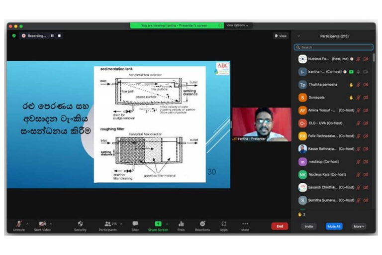Viewport: 382px width, 255px height.
Task: Toggle the Participants toolbar item
Action: [x=107, y=224]
